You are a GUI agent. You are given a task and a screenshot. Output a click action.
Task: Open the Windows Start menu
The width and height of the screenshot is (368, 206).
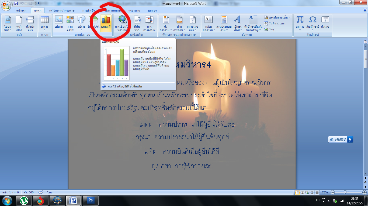click(x=7, y=200)
